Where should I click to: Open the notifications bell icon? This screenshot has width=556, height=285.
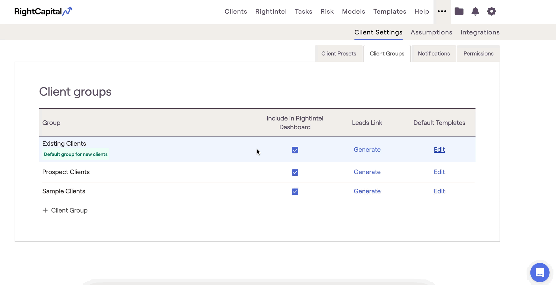pos(475,11)
